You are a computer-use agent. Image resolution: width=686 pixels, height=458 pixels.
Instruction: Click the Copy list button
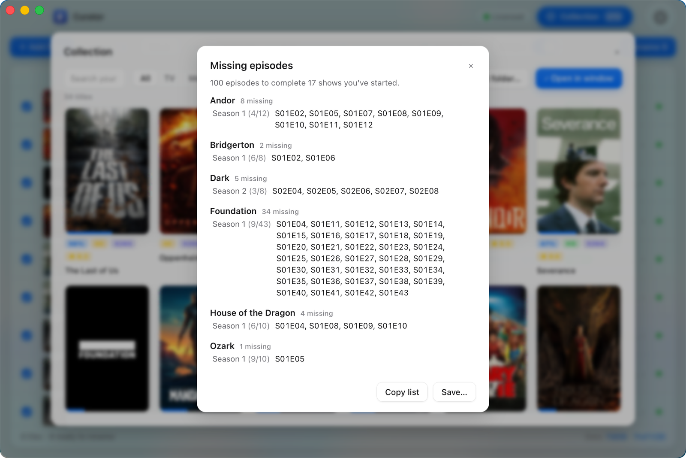(402, 392)
